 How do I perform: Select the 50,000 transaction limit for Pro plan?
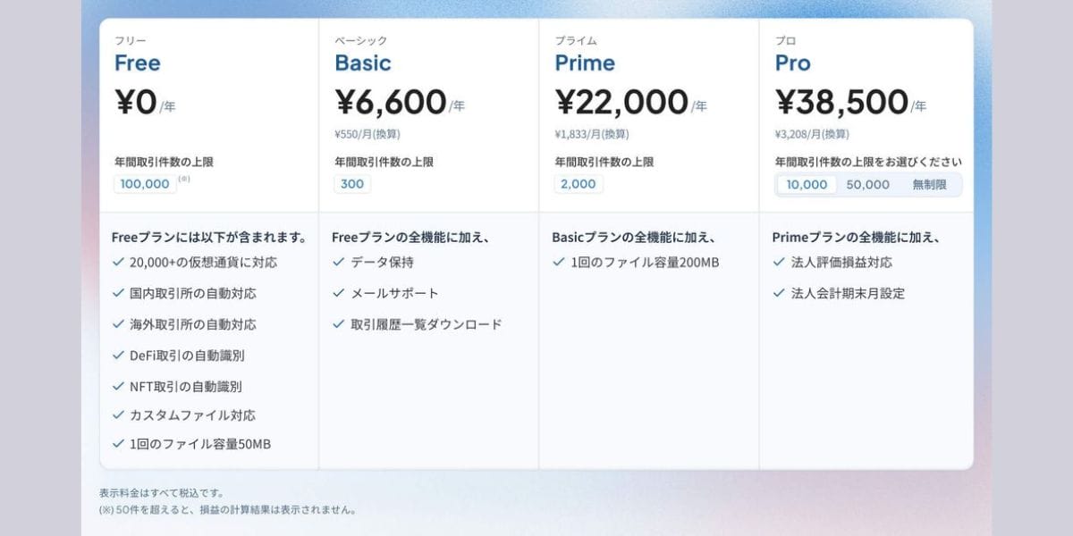tap(869, 184)
